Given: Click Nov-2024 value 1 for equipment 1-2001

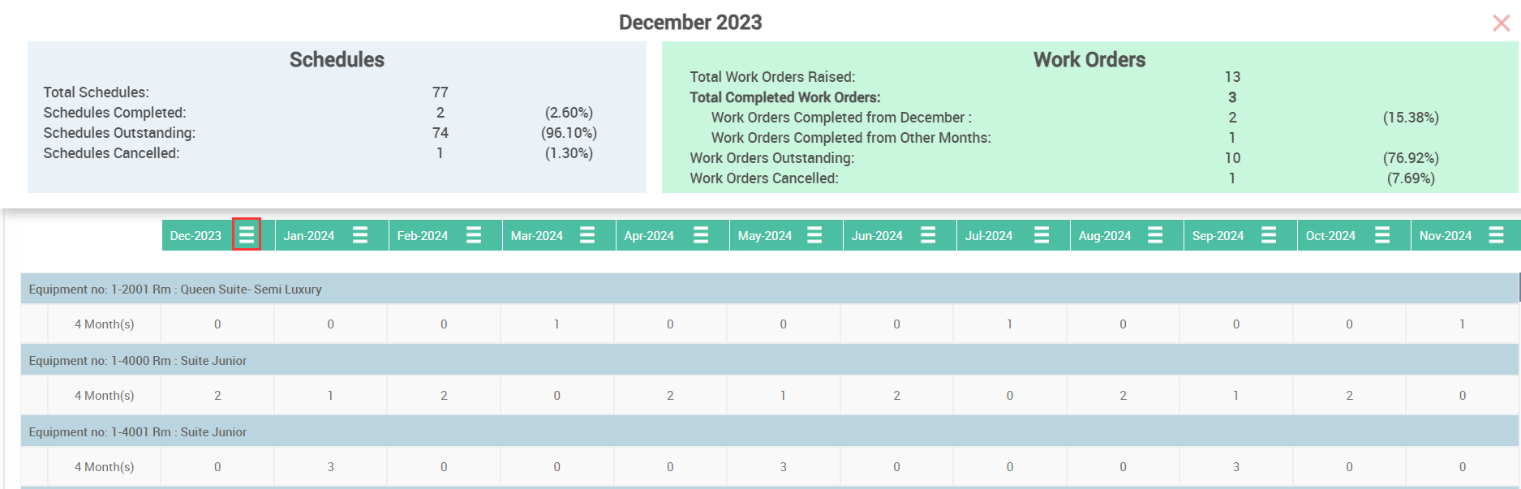Looking at the screenshot, I should [x=1463, y=324].
